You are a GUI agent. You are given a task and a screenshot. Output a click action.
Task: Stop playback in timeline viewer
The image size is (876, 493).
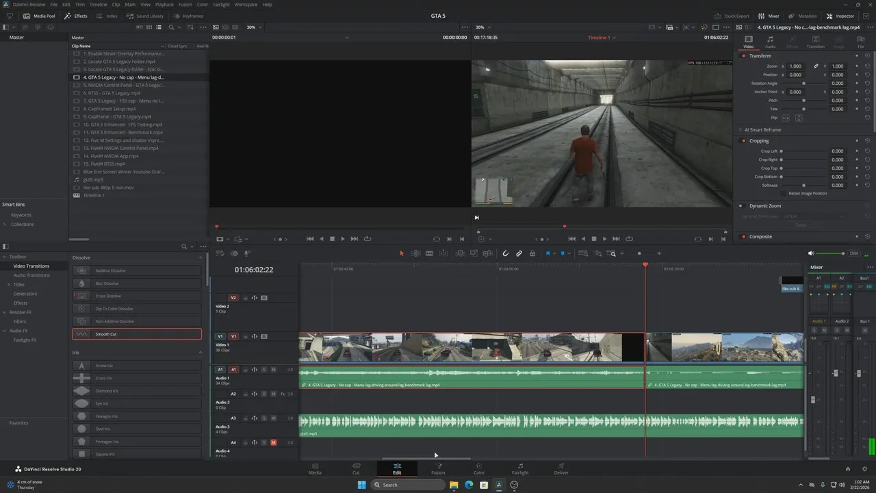(593, 239)
